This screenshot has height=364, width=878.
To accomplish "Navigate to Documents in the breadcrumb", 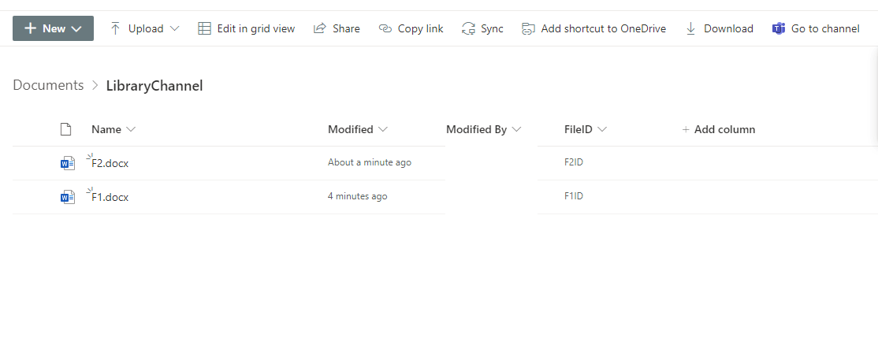I will pyautogui.click(x=48, y=85).
